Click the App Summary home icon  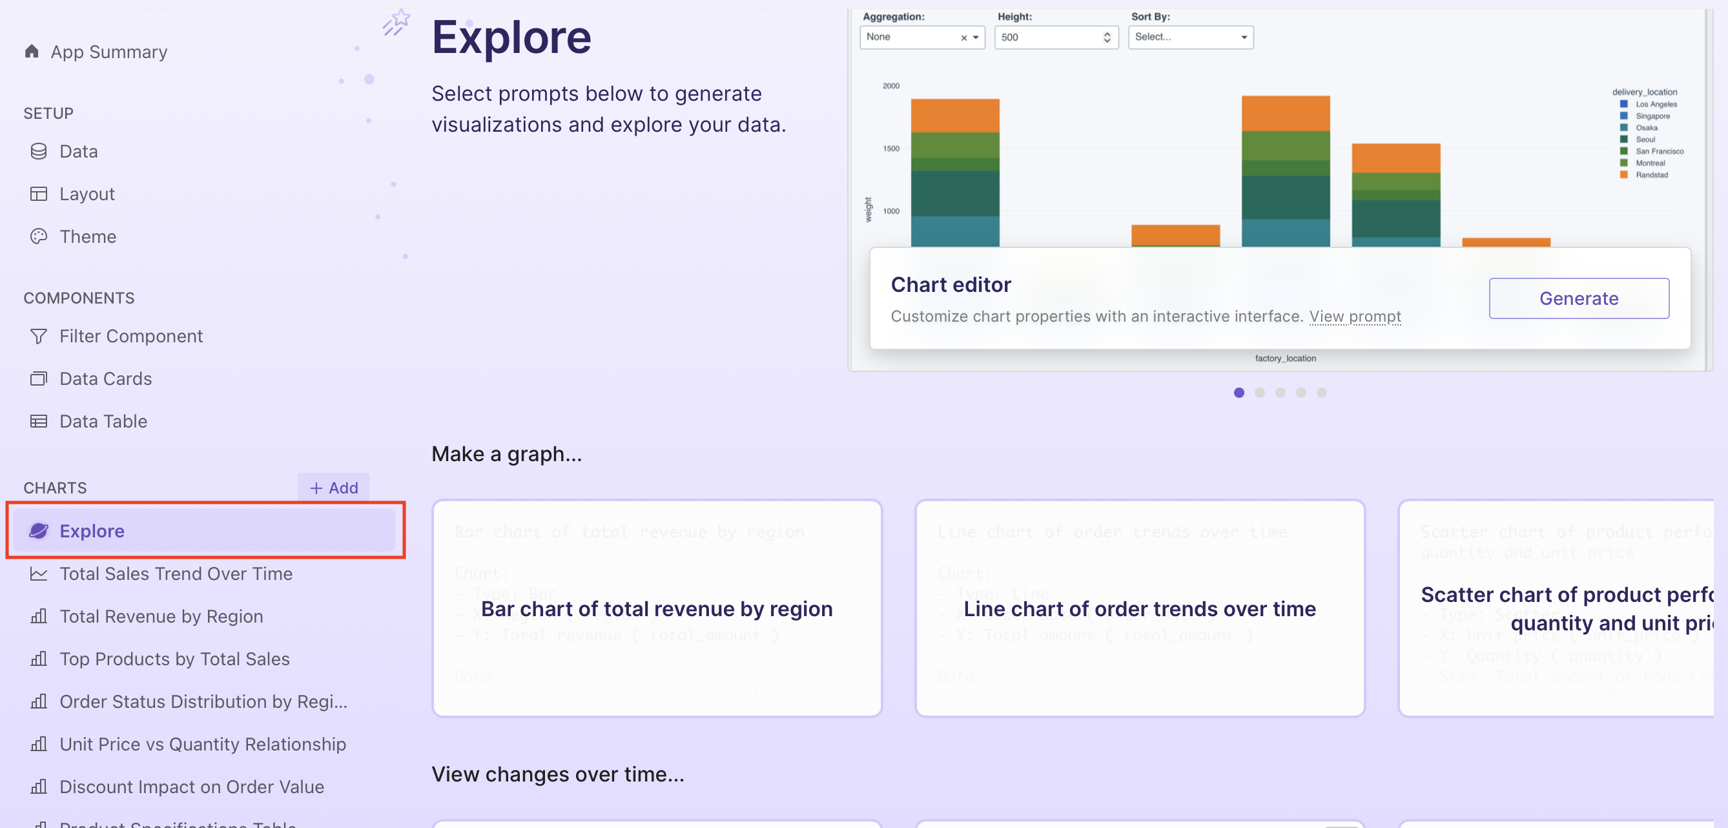tap(32, 51)
